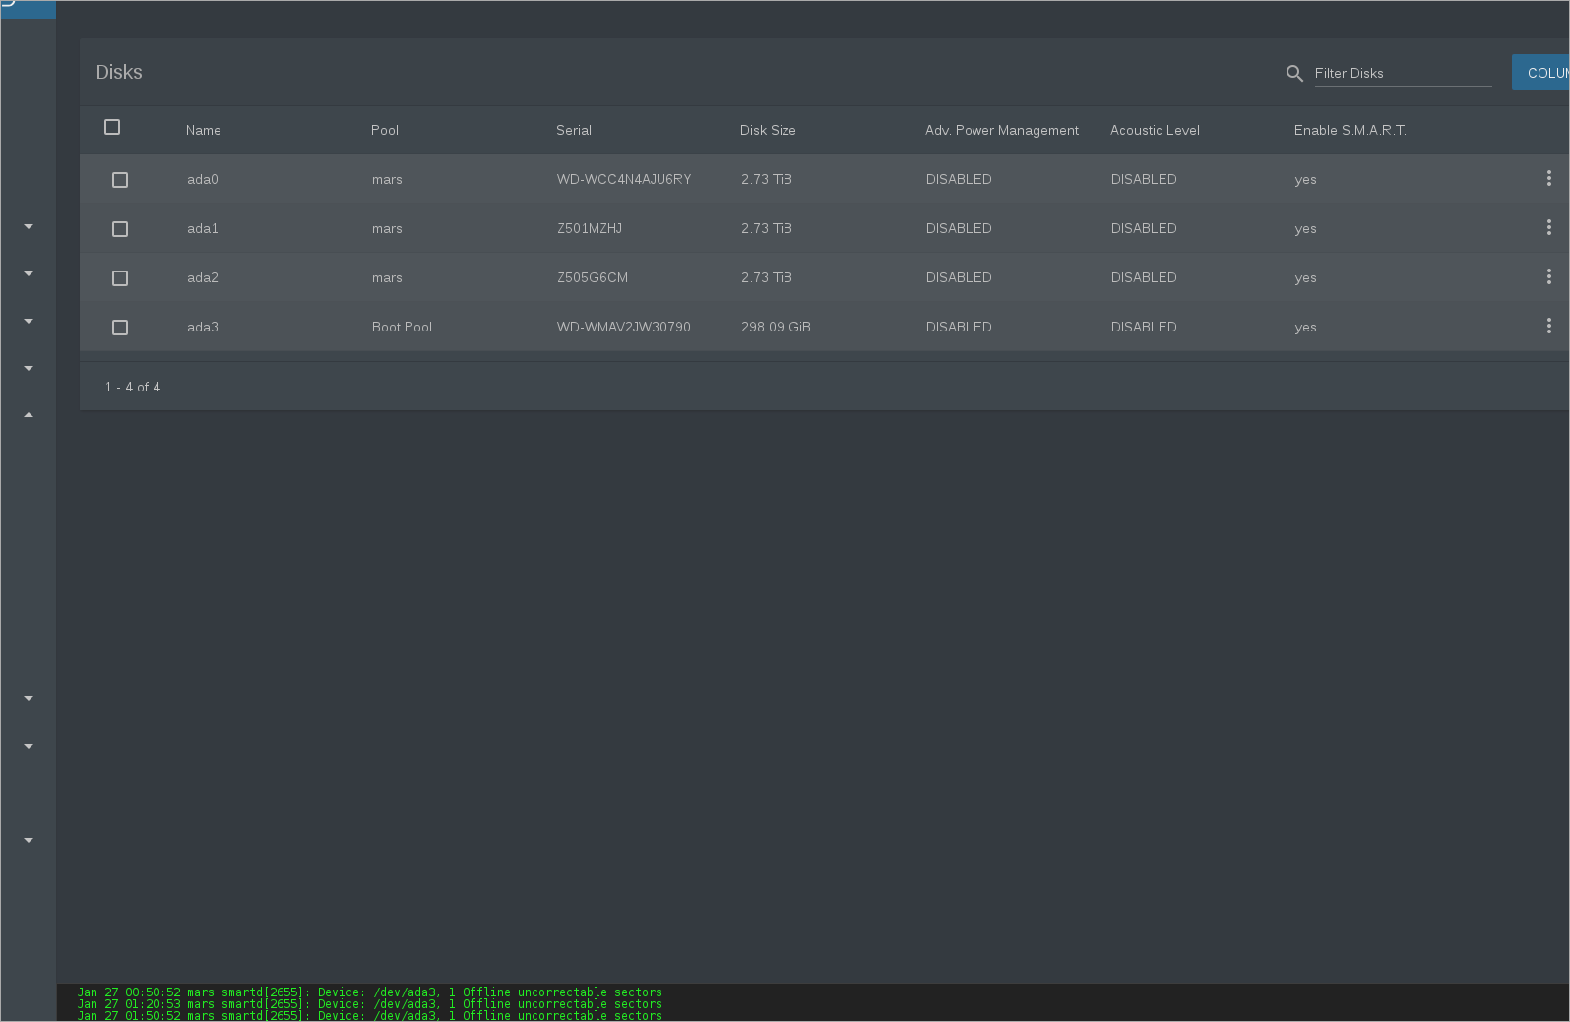Click the Serial column header
Image resolution: width=1570 pixels, height=1022 pixels.
tap(574, 130)
